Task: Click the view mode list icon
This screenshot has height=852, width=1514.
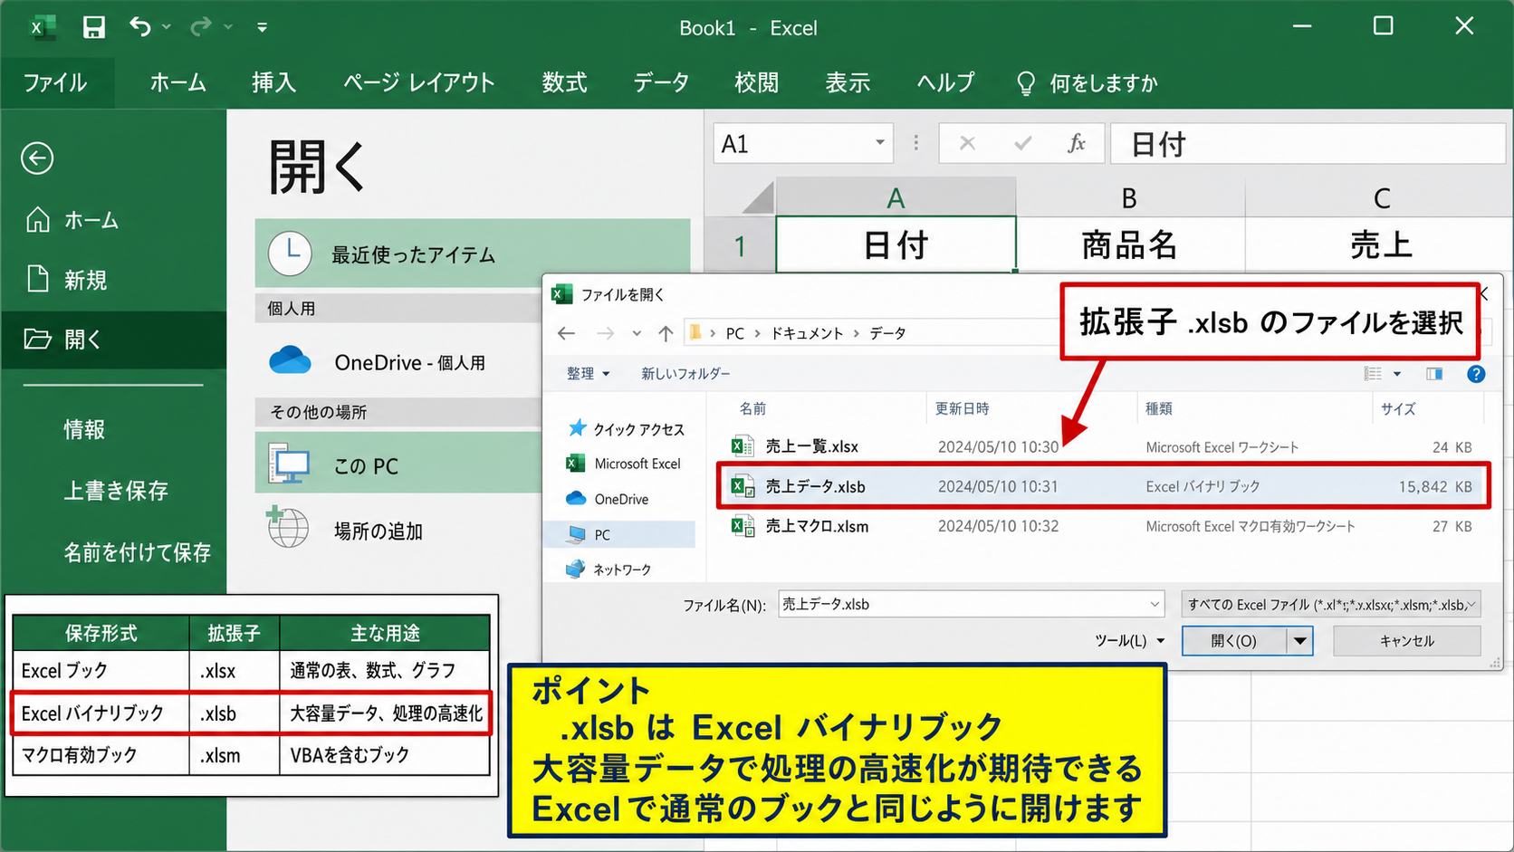Action: 1373,373
